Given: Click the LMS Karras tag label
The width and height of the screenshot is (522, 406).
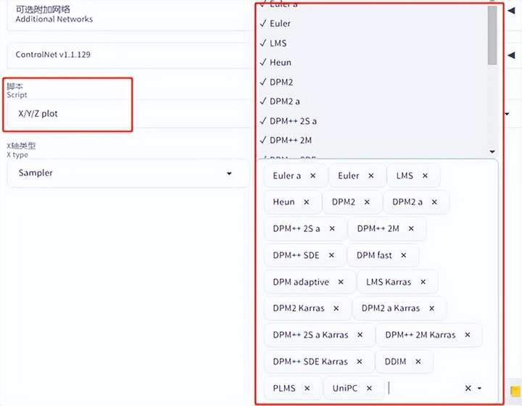Looking at the screenshot, I should (x=389, y=282).
